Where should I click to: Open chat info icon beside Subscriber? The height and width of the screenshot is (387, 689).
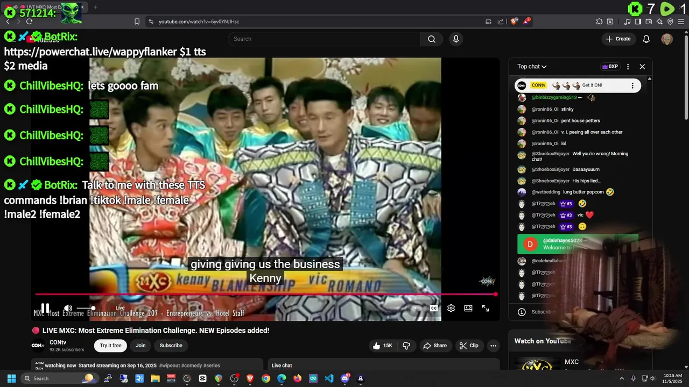click(522, 312)
